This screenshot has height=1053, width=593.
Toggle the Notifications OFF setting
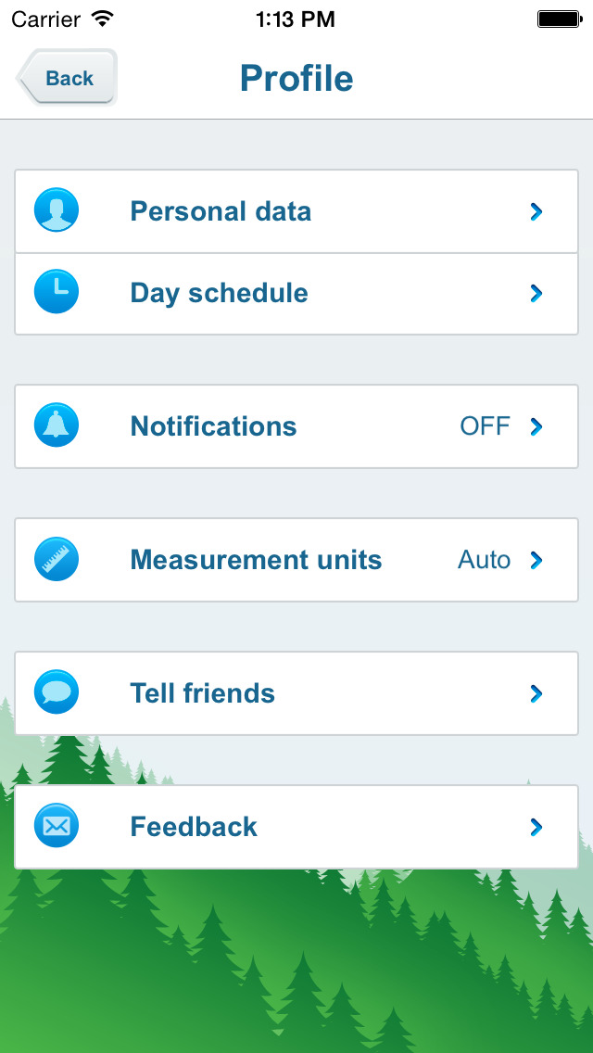(485, 426)
